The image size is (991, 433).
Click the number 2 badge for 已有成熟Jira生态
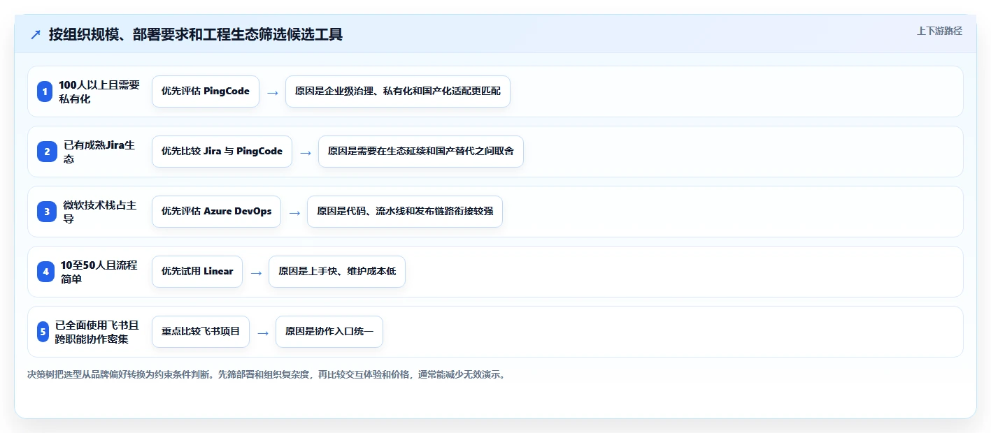click(x=47, y=152)
